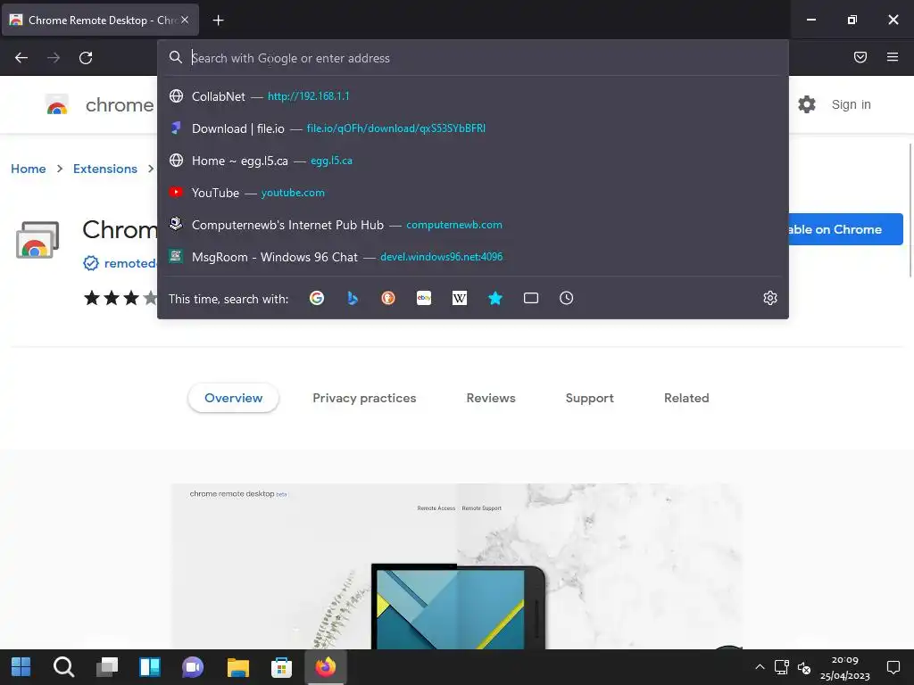Search in open tabs icon
Viewport: 914px width, 685px height.
[x=530, y=298]
